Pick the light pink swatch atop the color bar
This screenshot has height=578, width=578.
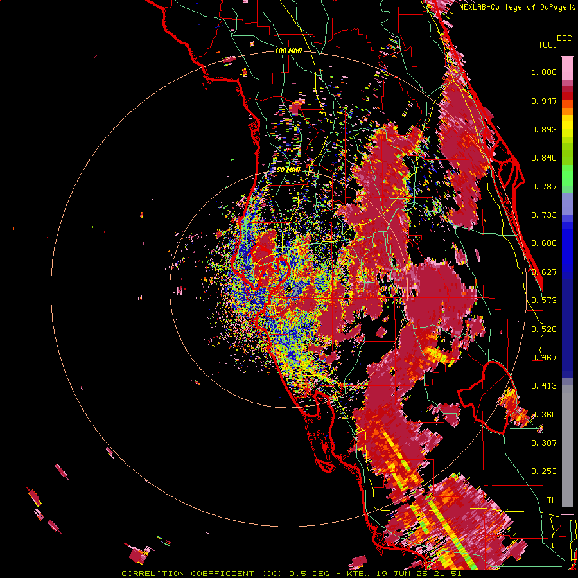(567, 68)
